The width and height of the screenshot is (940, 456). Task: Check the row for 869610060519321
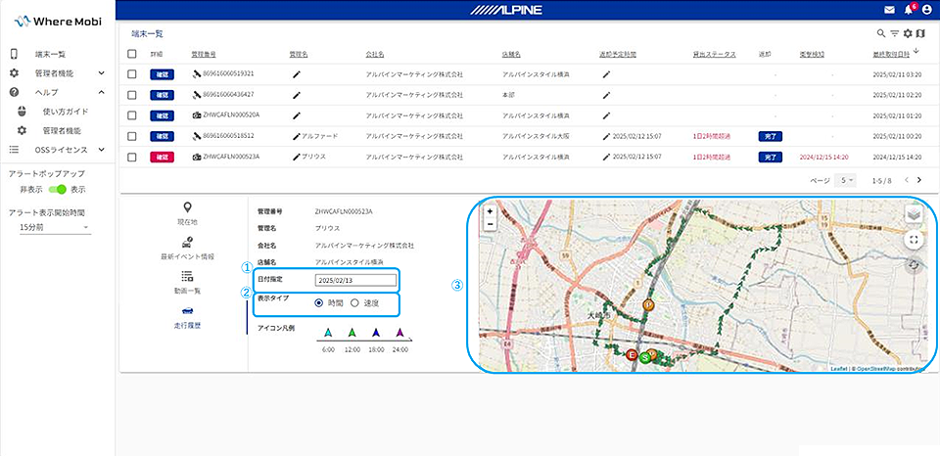click(132, 74)
